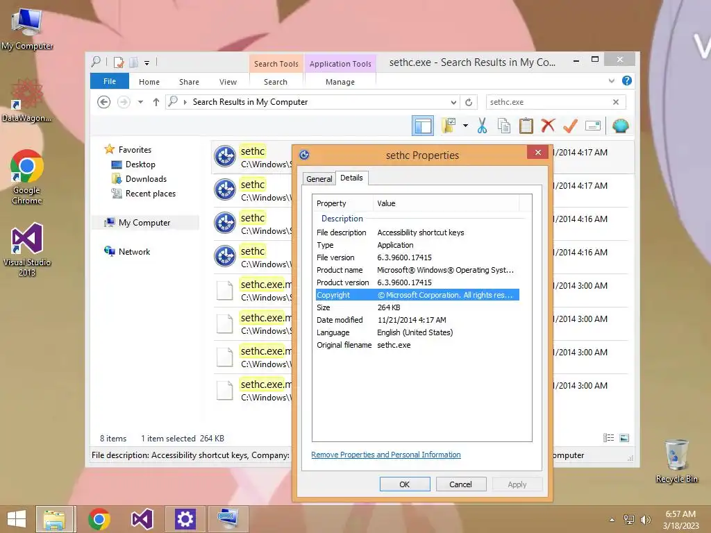Click Remove Properties and Personal Information link

pyautogui.click(x=386, y=455)
